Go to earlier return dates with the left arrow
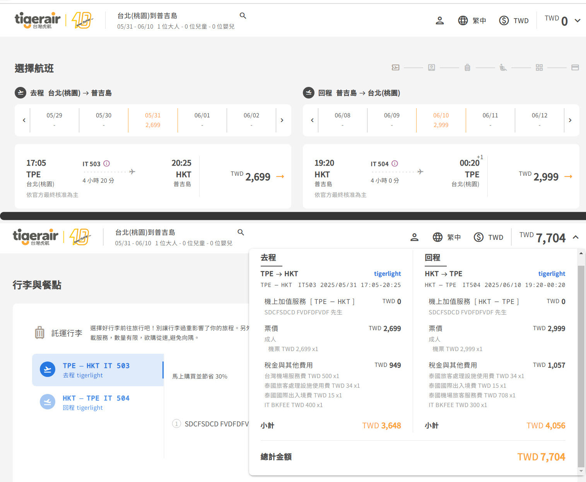The image size is (586, 482). pyautogui.click(x=312, y=120)
